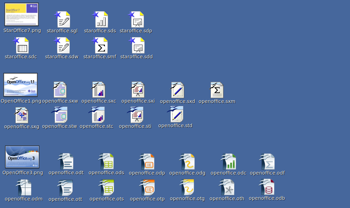350x208 pixels.
Task: Click the 'staroffice.sgl' file name label
Action: click(62, 31)
